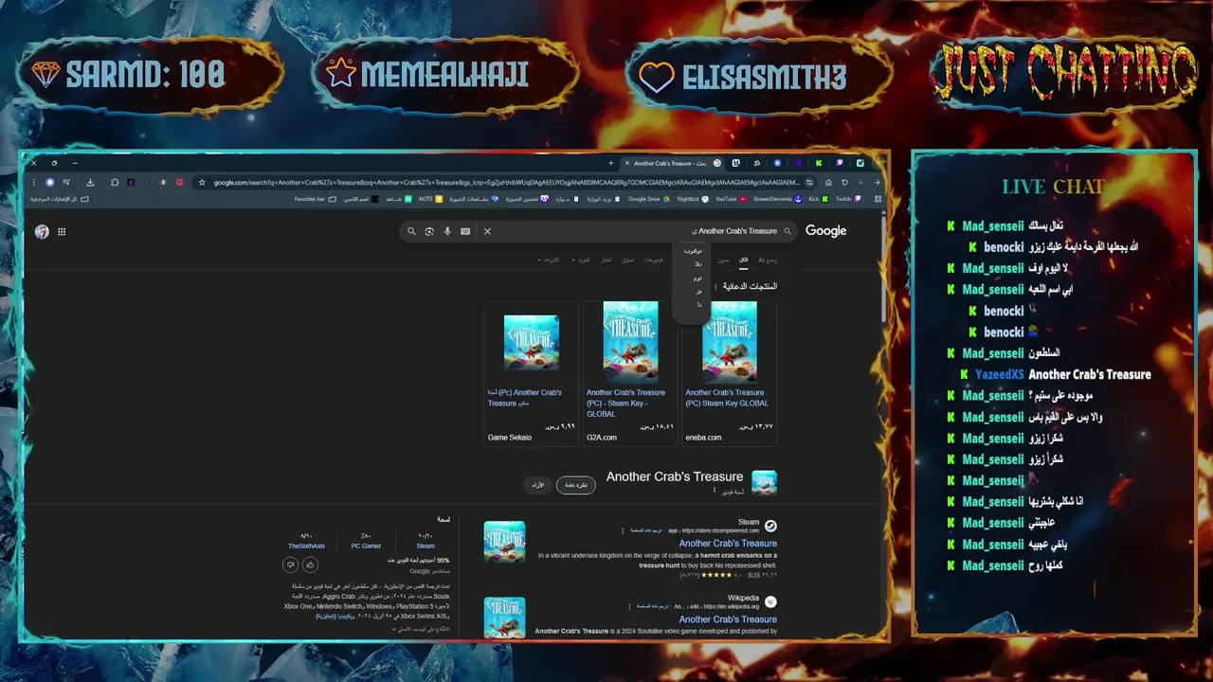Open the PC Gamer rating link

(x=366, y=546)
